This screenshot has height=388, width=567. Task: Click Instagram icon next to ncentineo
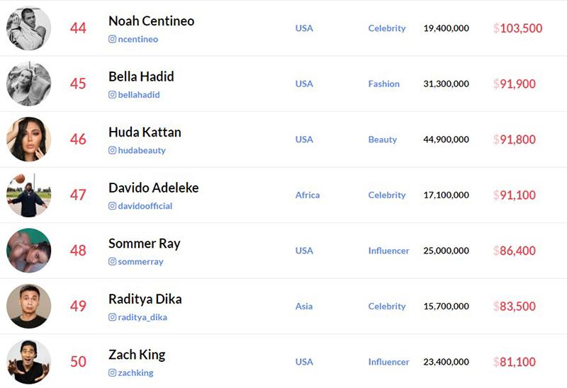(x=113, y=39)
